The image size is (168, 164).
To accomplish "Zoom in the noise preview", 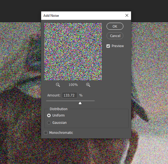I will click(88, 85).
